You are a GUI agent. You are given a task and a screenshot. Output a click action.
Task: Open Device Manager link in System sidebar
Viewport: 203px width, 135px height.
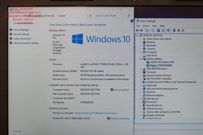click(21, 30)
